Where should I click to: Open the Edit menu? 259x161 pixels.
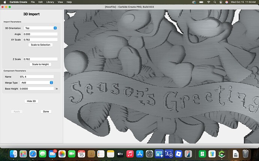(41, 2)
